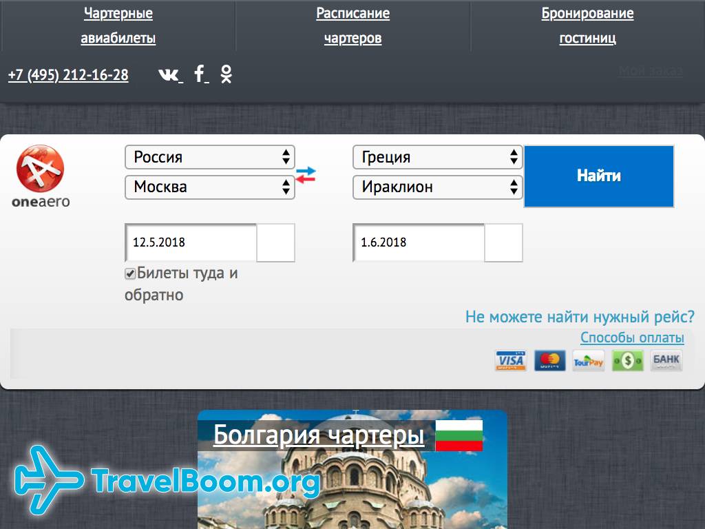Screen dimensions: 705x529
Task: Click the oneaero logo
Action: click(x=39, y=169)
